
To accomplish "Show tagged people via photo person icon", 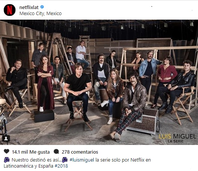I will [x=6, y=138].
